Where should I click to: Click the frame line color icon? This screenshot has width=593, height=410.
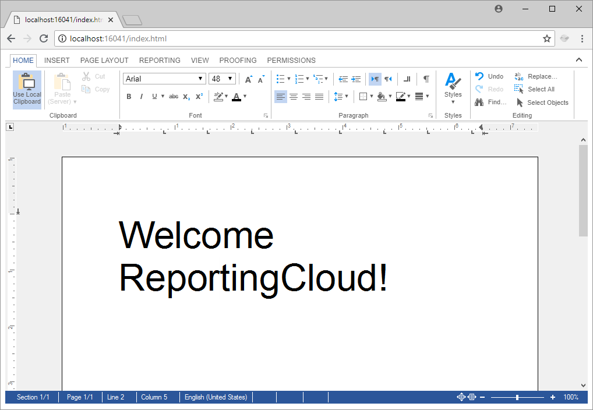[401, 97]
